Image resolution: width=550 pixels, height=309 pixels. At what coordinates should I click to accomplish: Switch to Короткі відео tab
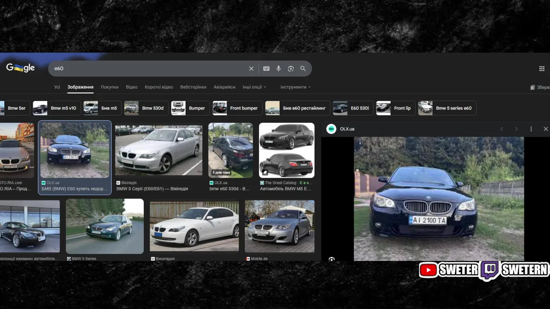pyautogui.click(x=159, y=87)
